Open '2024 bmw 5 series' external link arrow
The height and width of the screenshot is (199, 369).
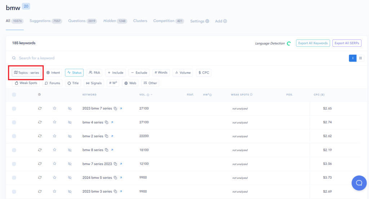pyautogui.click(x=121, y=178)
